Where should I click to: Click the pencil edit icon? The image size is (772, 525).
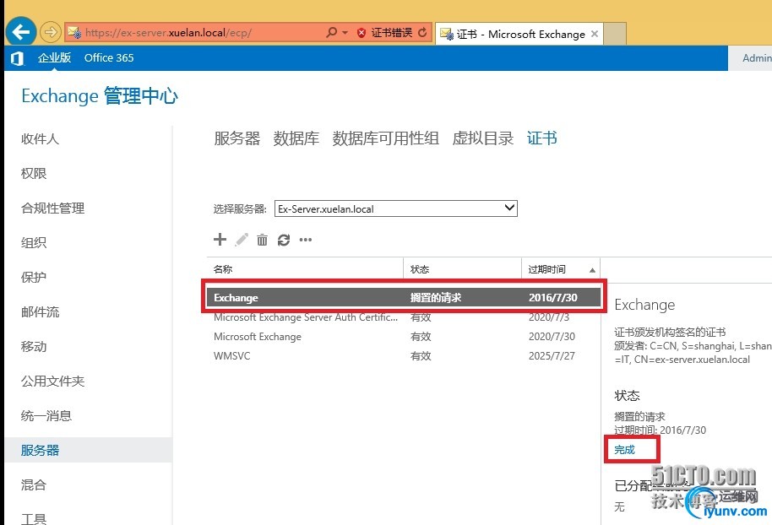click(x=242, y=240)
